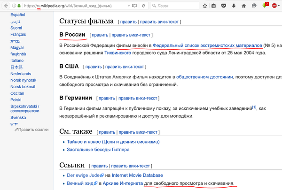Image resolution: width=282 pixels, height=190 pixels.
Task: Click править next to См. также
Action: [x=107, y=132]
